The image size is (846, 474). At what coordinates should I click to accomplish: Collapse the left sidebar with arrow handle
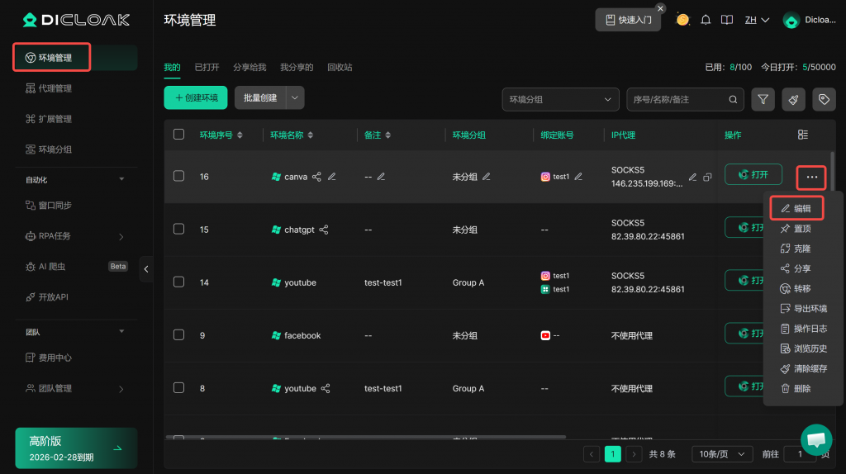(x=146, y=268)
